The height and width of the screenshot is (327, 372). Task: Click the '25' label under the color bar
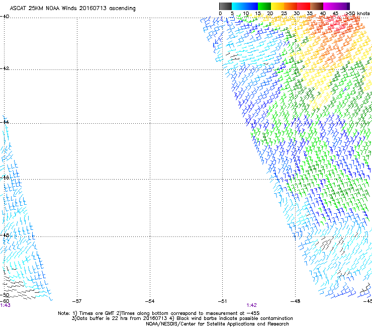pos(284,14)
